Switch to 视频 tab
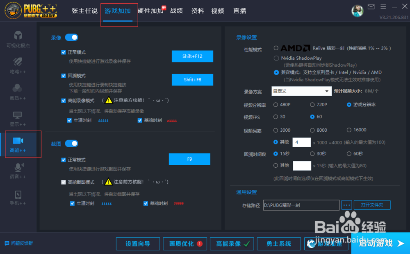The image size is (410, 254). pyautogui.click(x=218, y=11)
